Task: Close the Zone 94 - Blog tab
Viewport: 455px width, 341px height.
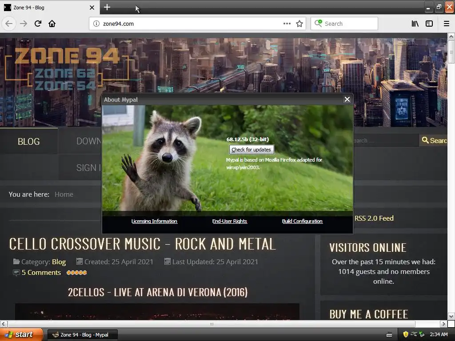Action: 92,8
